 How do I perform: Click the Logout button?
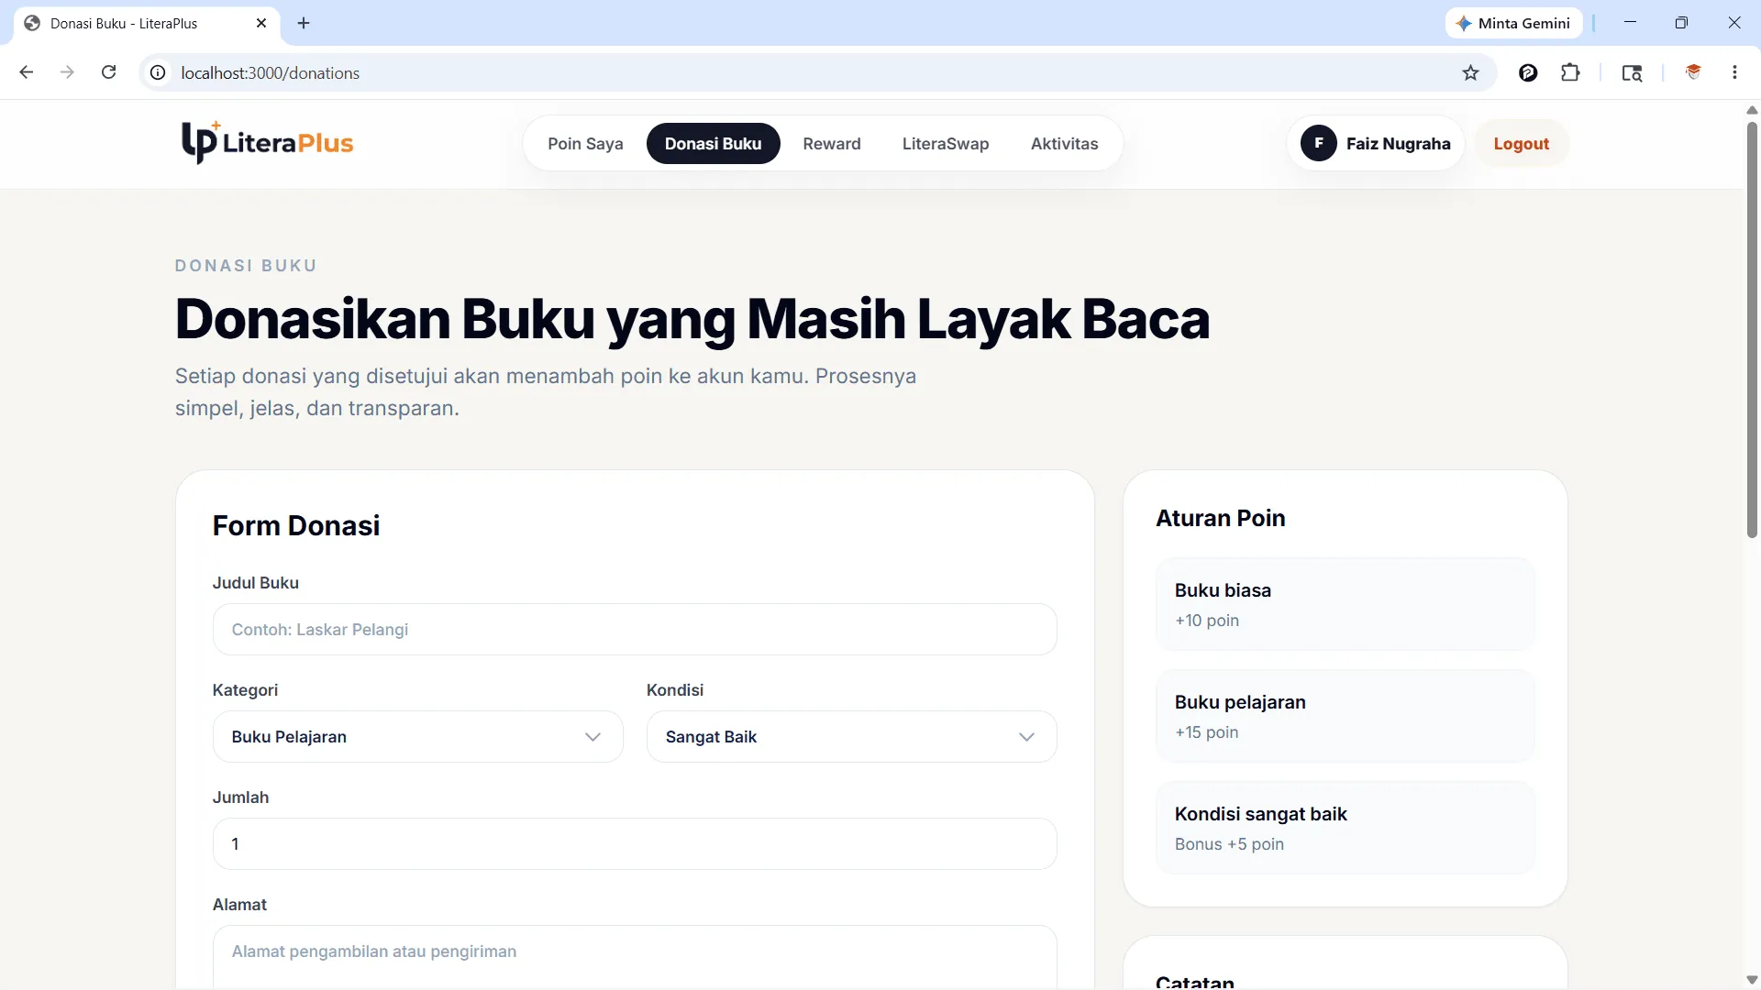pos(1521,143)
